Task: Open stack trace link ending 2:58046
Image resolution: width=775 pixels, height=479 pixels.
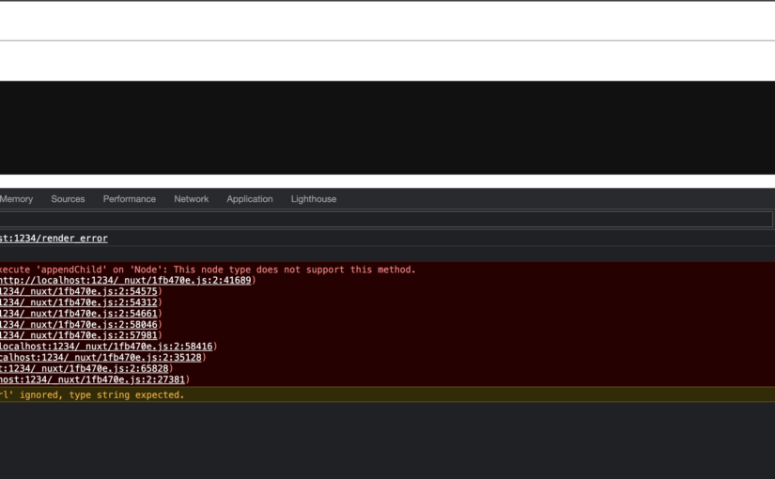Action: tap(79, 325)
